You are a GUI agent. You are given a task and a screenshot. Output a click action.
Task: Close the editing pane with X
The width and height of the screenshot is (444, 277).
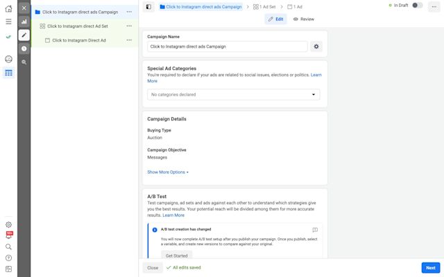[24, 8]
